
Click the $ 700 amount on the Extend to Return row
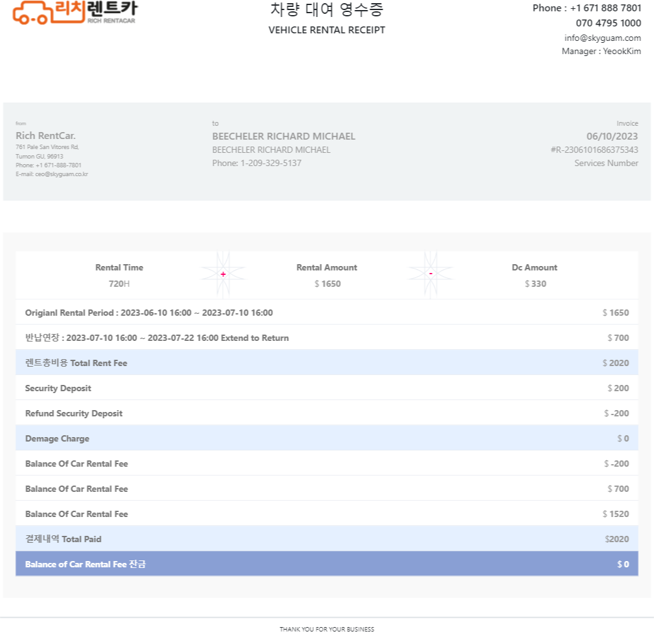point(618,338)
